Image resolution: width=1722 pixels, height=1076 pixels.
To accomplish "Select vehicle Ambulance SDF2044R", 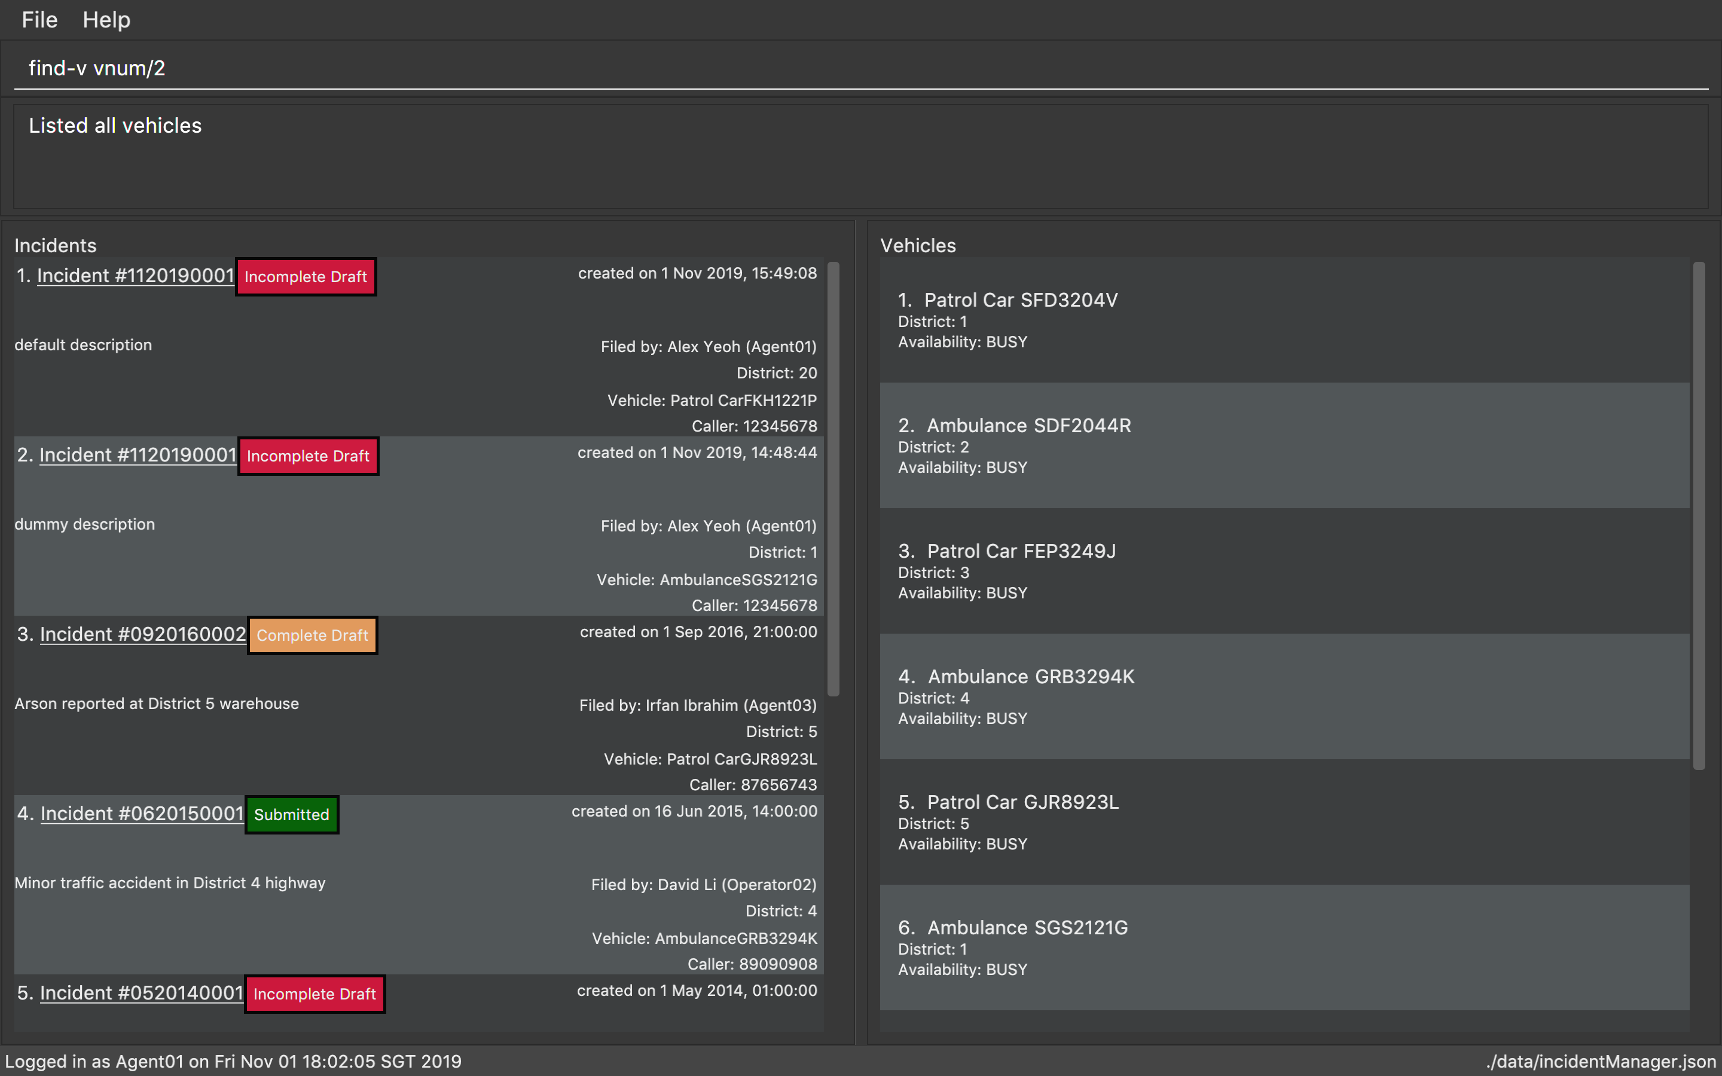I will [1284, 445].
